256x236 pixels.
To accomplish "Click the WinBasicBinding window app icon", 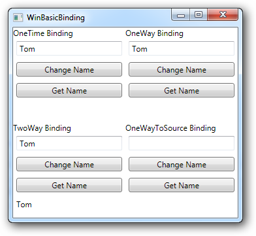I will click(x=18, y=18).
